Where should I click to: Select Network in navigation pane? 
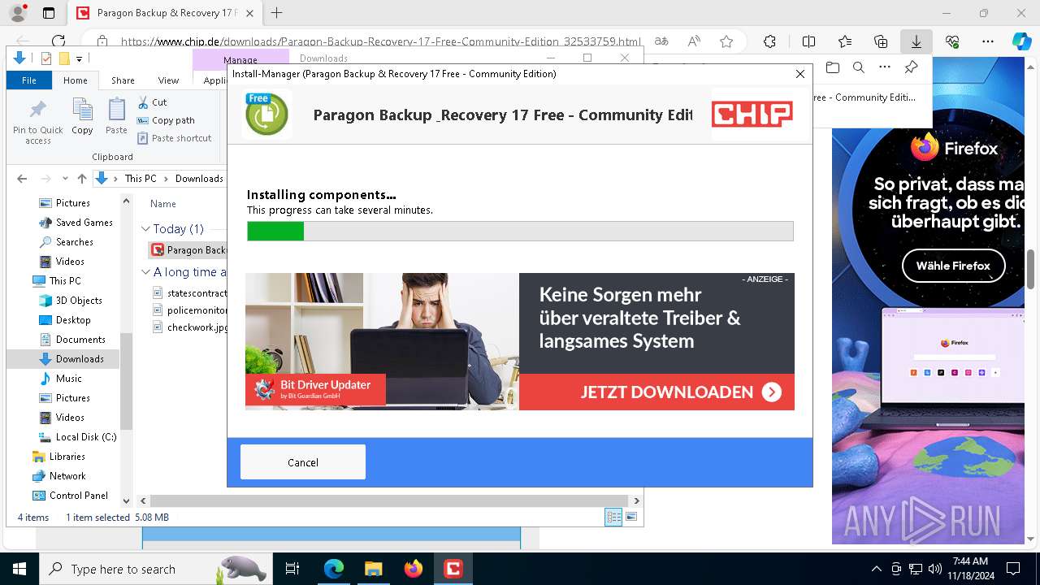click(58, 476)
